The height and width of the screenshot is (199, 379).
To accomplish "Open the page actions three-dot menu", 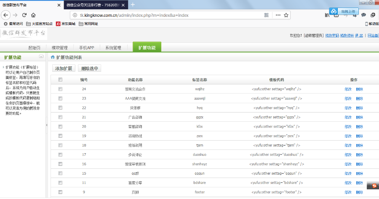I will coord(278,15).
